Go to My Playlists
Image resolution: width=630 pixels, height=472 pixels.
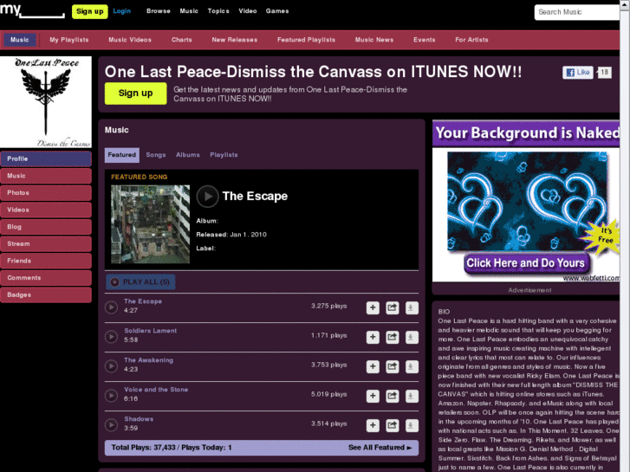[69, 40]
